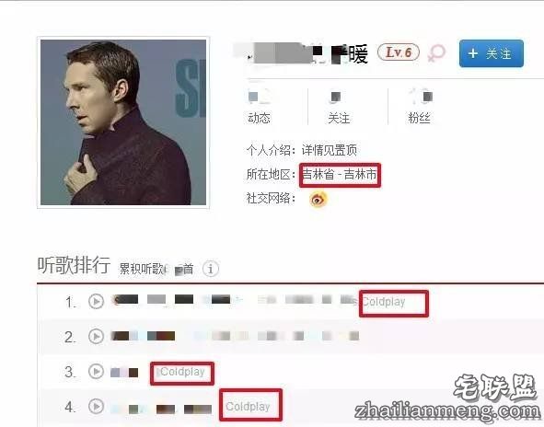Open the 关注 following count
The image size is (544, 427).
339,107
